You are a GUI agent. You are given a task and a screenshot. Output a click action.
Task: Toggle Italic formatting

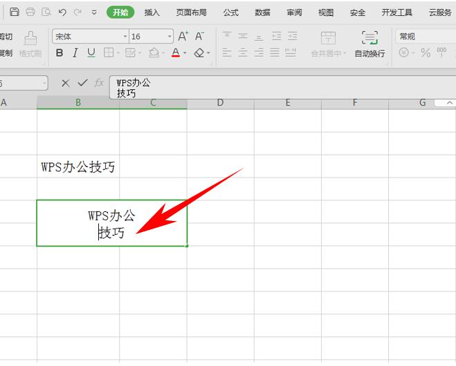point(75,52)
